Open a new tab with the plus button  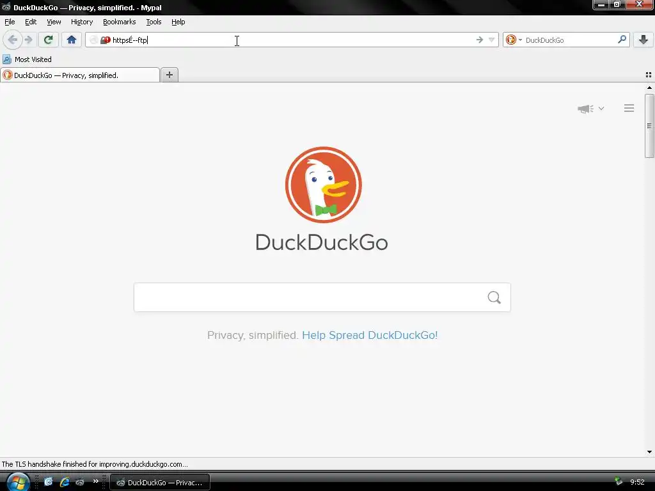coord(169,75)
